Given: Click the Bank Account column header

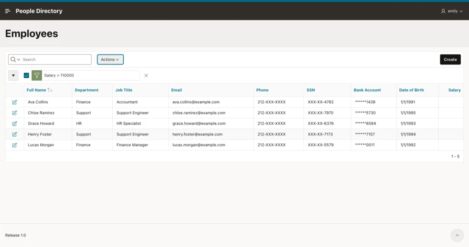Looking at the screenshot, I should [x=367, y=90].
